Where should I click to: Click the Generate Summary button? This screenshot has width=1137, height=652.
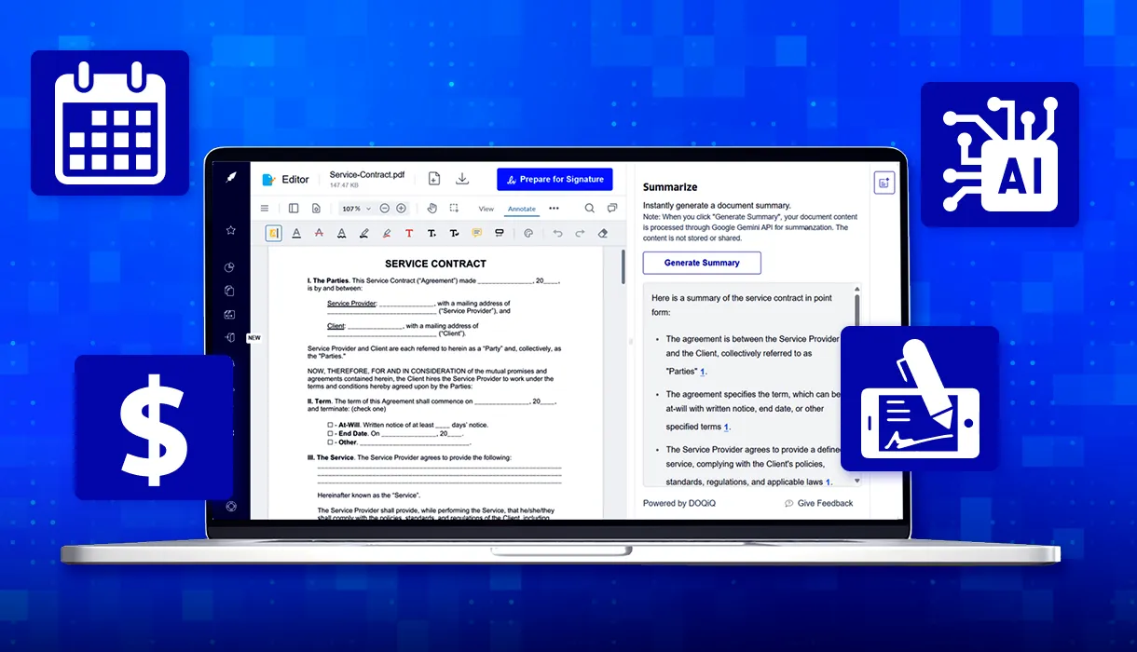click(x=702, y=263)
